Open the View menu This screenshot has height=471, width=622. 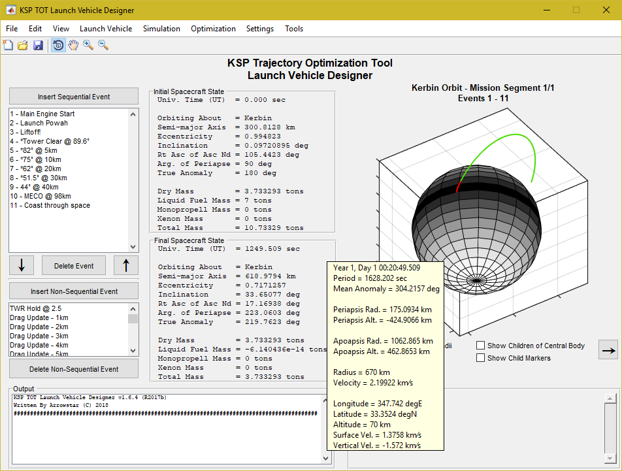61,29
